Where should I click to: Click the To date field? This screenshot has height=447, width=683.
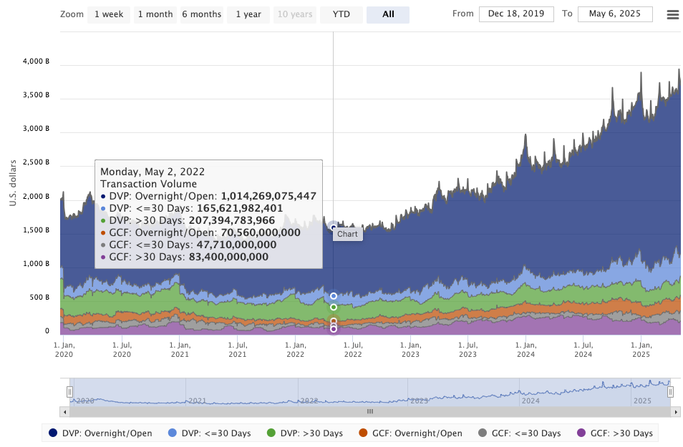pos(615,14)
